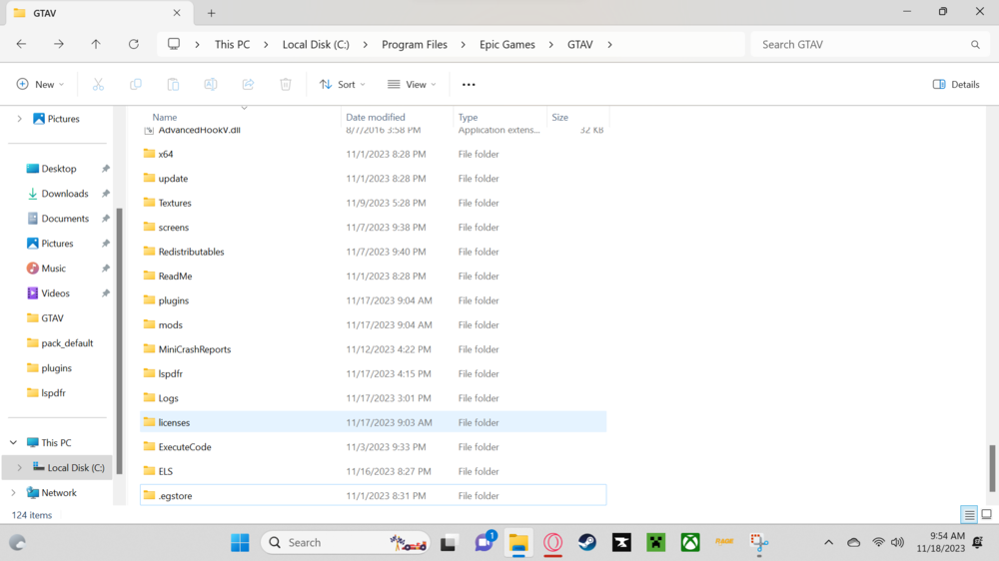
Task: Show hidden system tray icons
Action: coord(828,543)
